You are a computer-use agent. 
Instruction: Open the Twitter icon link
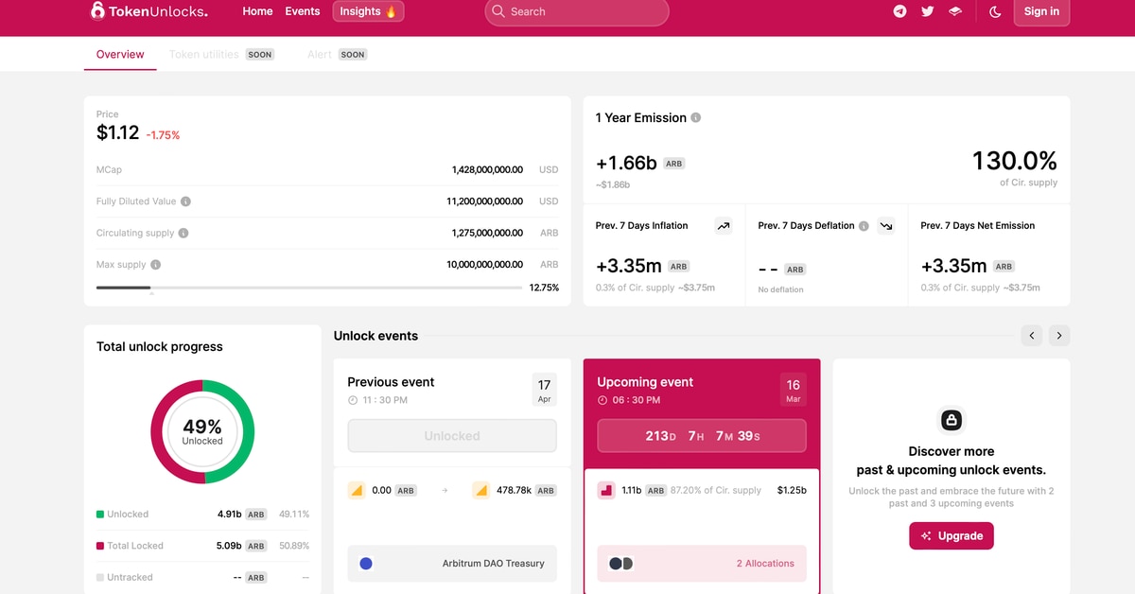click(x=927, y=11)
